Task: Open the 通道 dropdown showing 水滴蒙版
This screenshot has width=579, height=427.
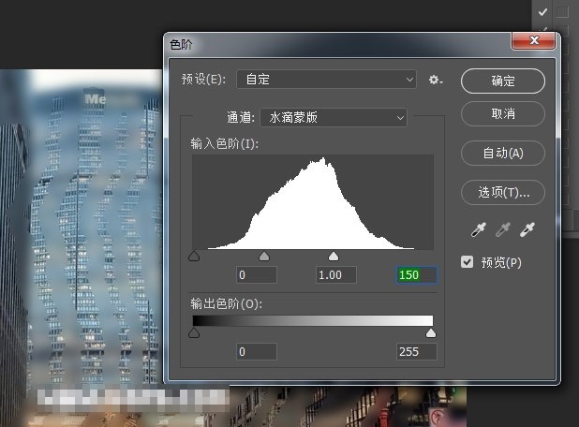Action: pos(334,118)
